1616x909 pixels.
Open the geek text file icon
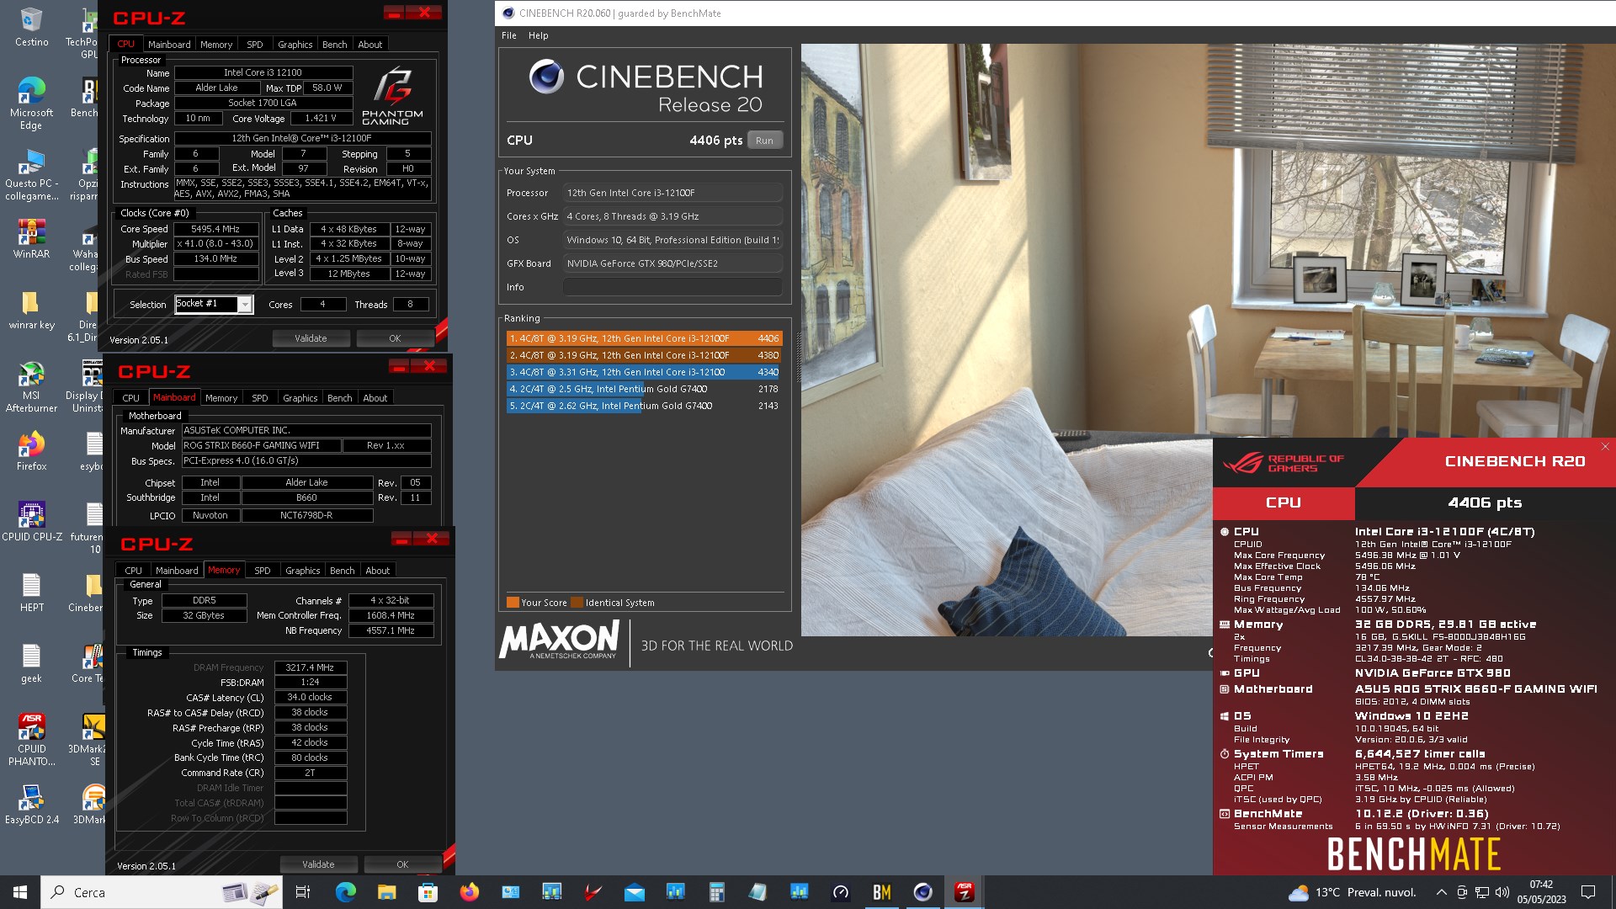point(31,662)
